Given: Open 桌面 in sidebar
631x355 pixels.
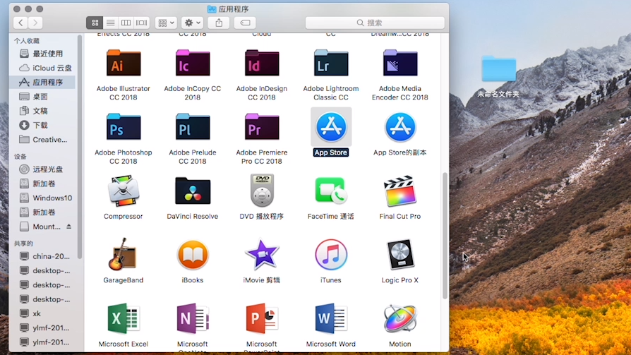Looking at the screenshot, I should 42,97.
